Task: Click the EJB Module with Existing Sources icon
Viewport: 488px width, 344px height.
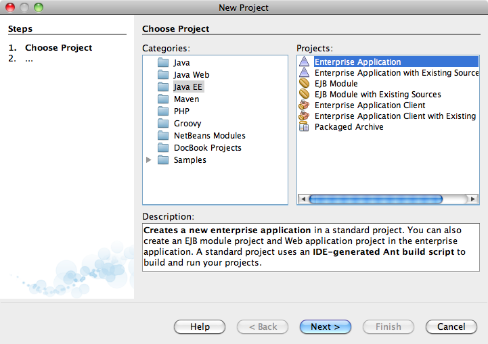Action: tap(304, 94)
